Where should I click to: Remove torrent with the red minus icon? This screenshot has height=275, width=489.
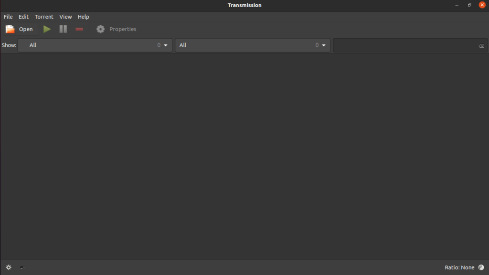tap(79, 29)
